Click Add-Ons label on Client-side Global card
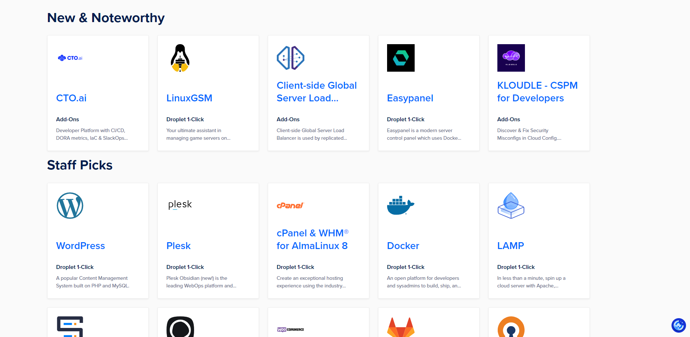This screenshot has width=690, height=337. [x=288, y=119]
